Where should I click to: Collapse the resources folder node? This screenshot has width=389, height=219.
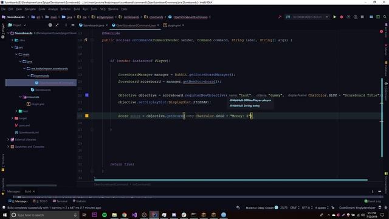(x=21, y=97)
